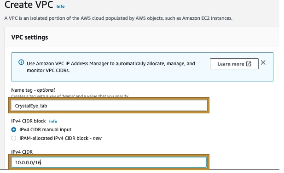The width and height of the screenshot is (284, 173).
Task: Focus the Name tag input field
Action: (109, 106)
